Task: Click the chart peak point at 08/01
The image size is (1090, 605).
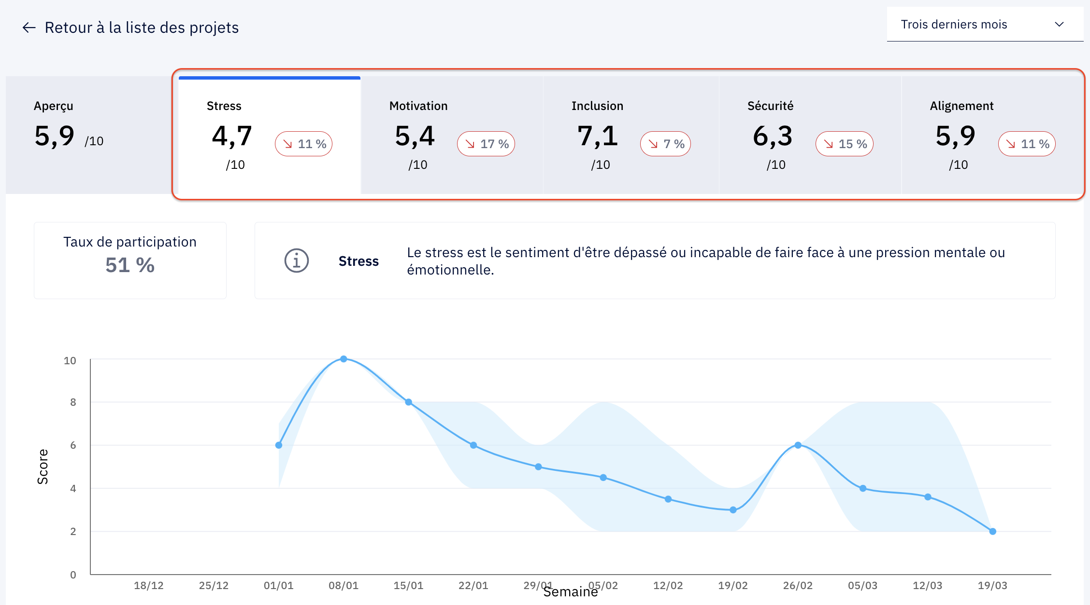Action: coord(344,359)
